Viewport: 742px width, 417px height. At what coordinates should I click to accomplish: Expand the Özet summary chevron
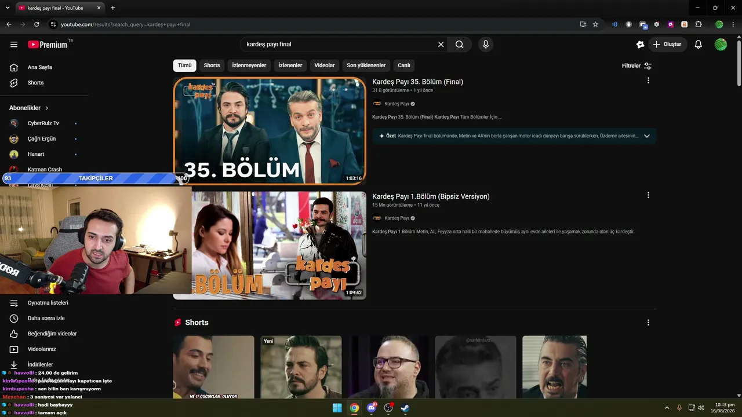tap(647, 136)
